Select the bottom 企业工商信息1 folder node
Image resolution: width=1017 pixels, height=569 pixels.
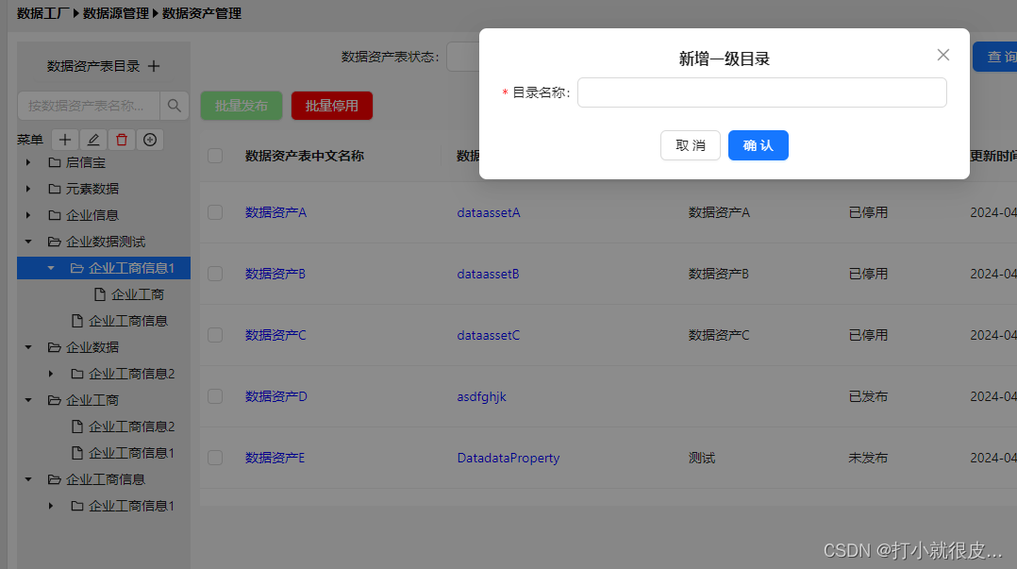132,506
